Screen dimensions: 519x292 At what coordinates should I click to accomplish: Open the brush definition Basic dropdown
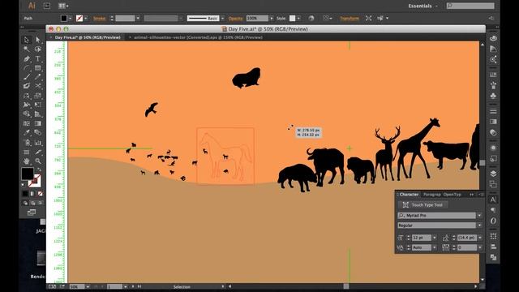click(x=222, y=18)
